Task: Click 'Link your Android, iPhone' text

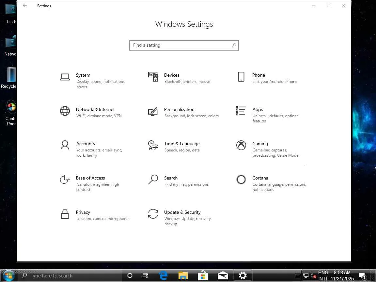Action: pyautogui.click(x=275, y=82)
